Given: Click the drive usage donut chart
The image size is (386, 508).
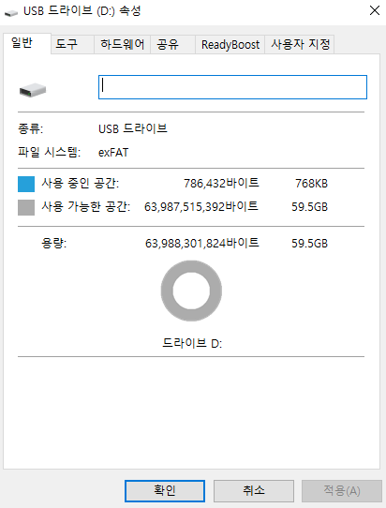Looking at the screenshot, I should click(191, 291).
